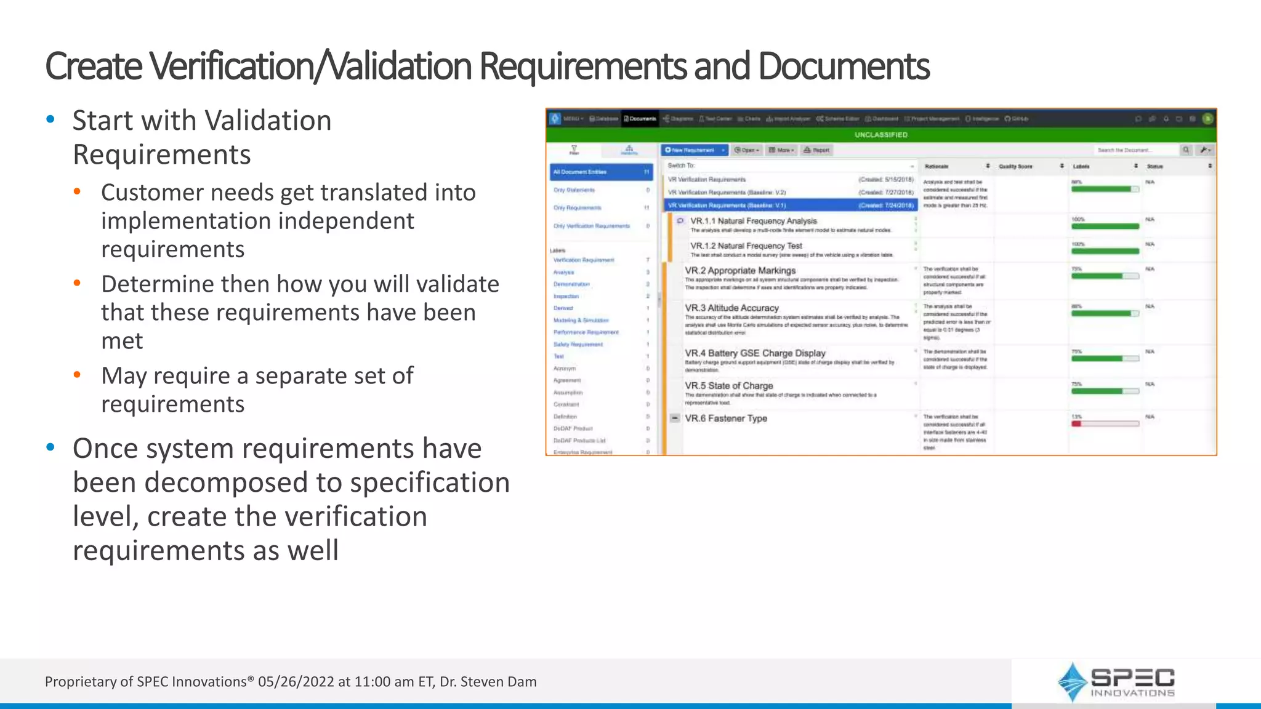This screenshot has width=1261, height=709.
Task: Click the chat icon in the top bar
Action: coord(1152,119)
